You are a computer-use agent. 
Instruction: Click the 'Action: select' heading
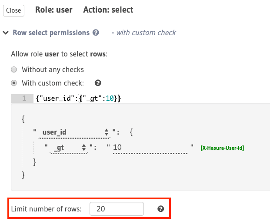tap(108, 10)
